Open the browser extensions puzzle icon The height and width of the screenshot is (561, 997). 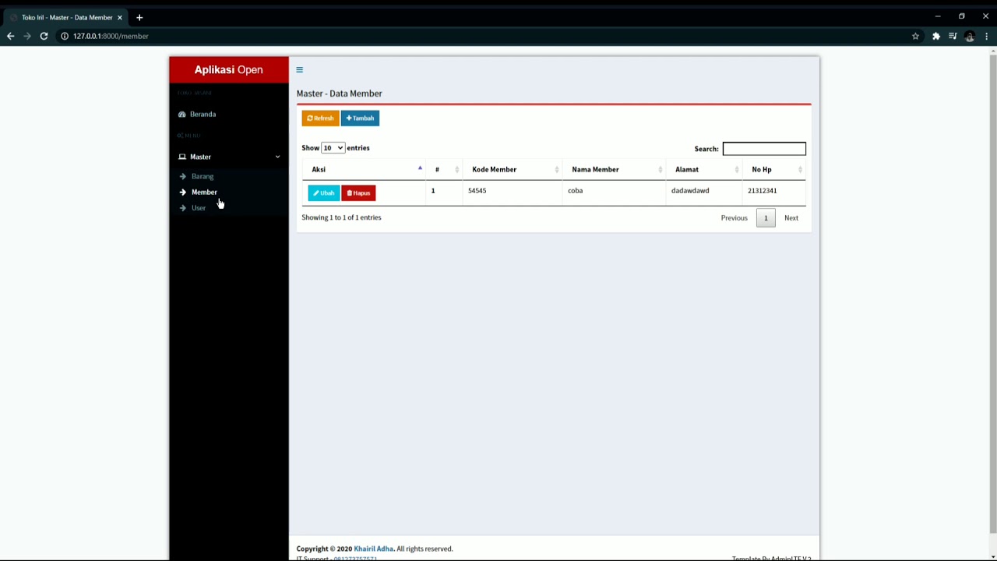[x=935, y=36]
